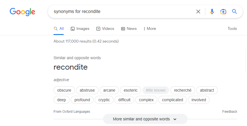This screenshot has width=247, height=126.
Task: Go to the News tab
Action: point(129,28)
